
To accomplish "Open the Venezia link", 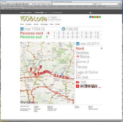I will pos(82,52).
